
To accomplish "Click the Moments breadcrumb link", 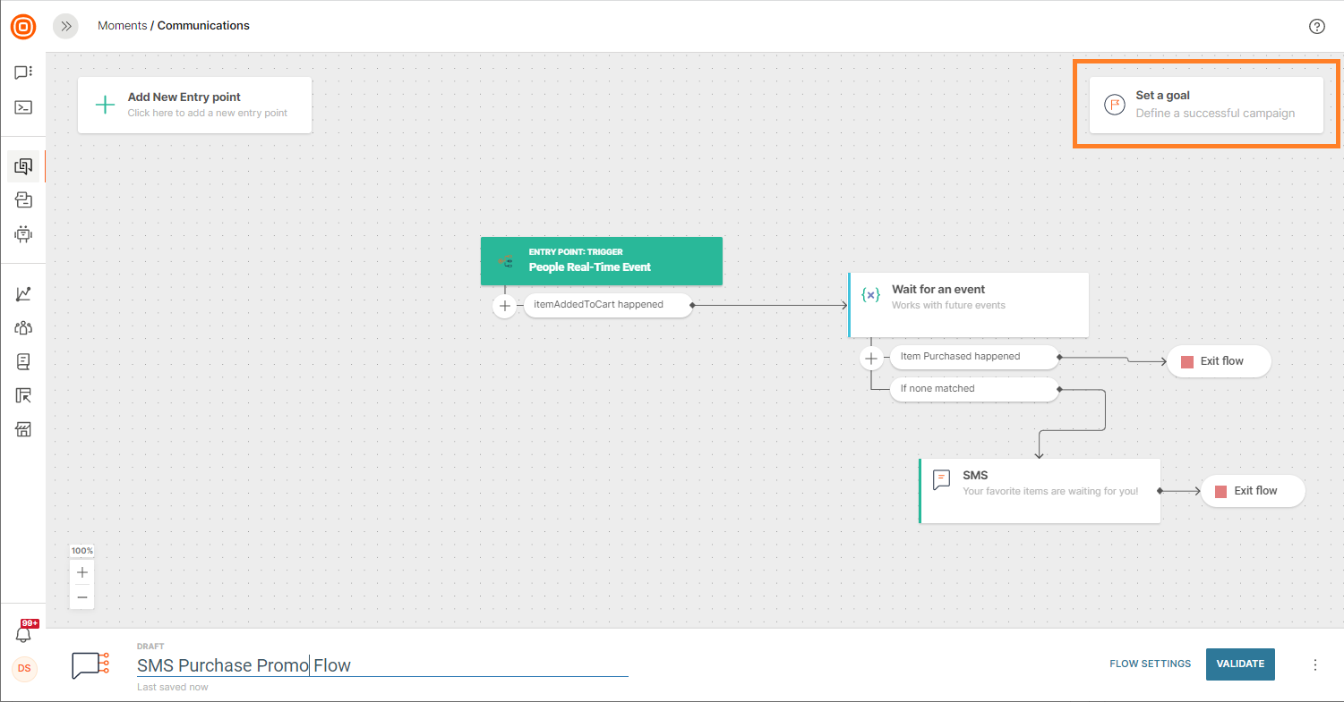I will 122,26.
